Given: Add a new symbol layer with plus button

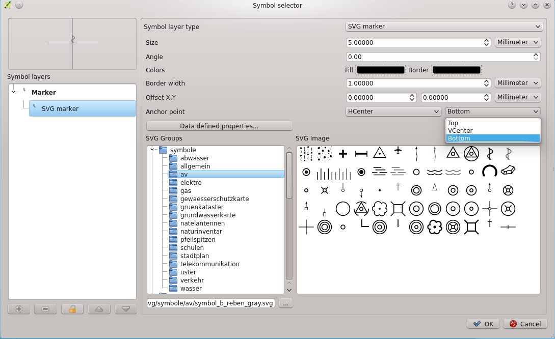Looking at the screenshot, I should point(19,309).
